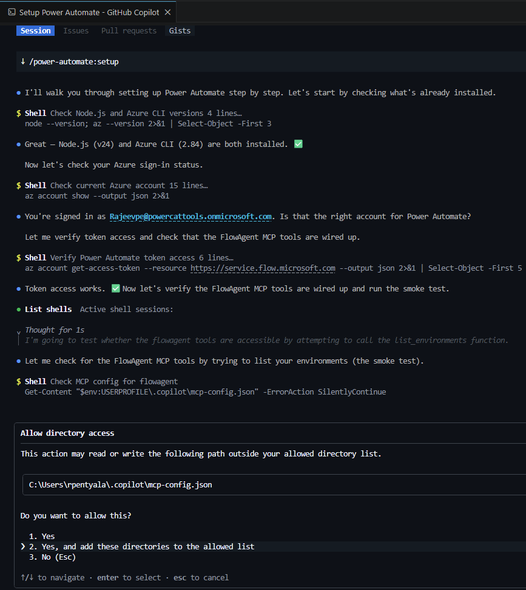This screenshot has width=526, height=590.
Task: Click the green checkmark after Token access works
Action: (116, 288)
